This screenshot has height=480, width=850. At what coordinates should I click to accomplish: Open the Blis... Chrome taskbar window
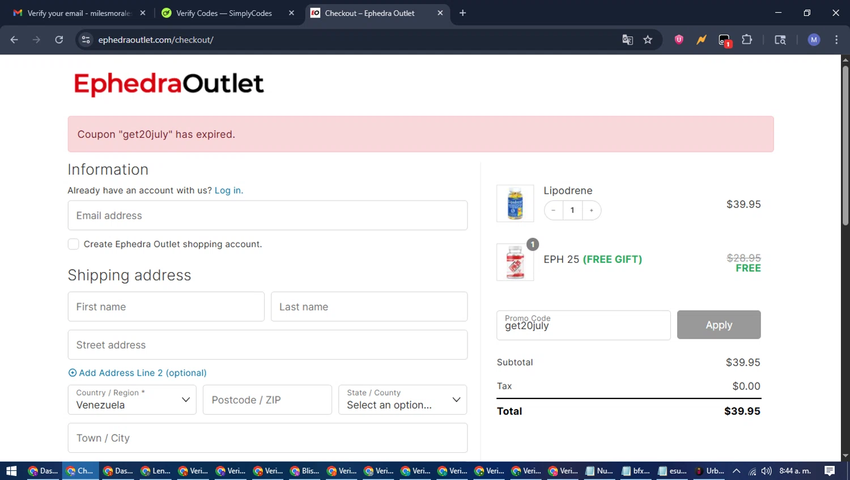pos(305,471)
